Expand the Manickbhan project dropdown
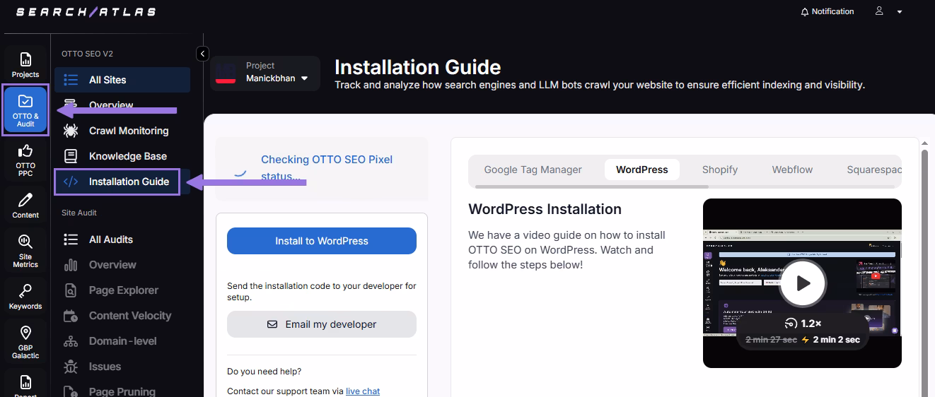The width and height of the screenshot is (935, 397). tap(305, 78)
